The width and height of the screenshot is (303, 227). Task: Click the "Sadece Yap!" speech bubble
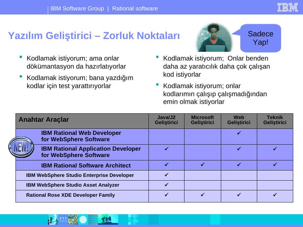click(x=261, y=38)
